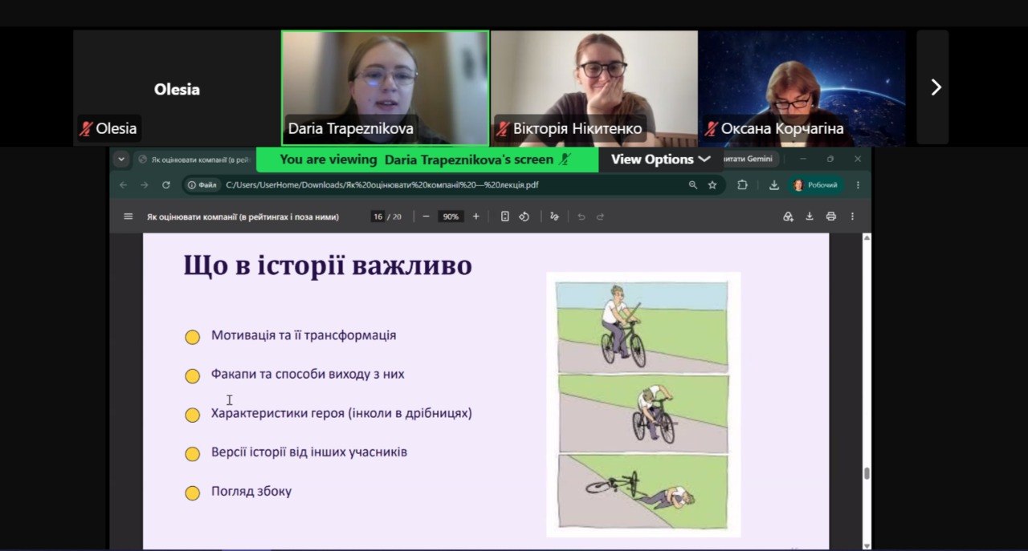This screenshot has width=1028, height=551.
Task: Open the PDF viewer three-dot menu
Action: pyautogui.click(x=852, y=217)
